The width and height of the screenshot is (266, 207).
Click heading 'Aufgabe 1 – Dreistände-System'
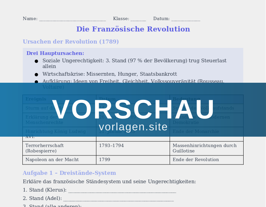pos(69,173)
